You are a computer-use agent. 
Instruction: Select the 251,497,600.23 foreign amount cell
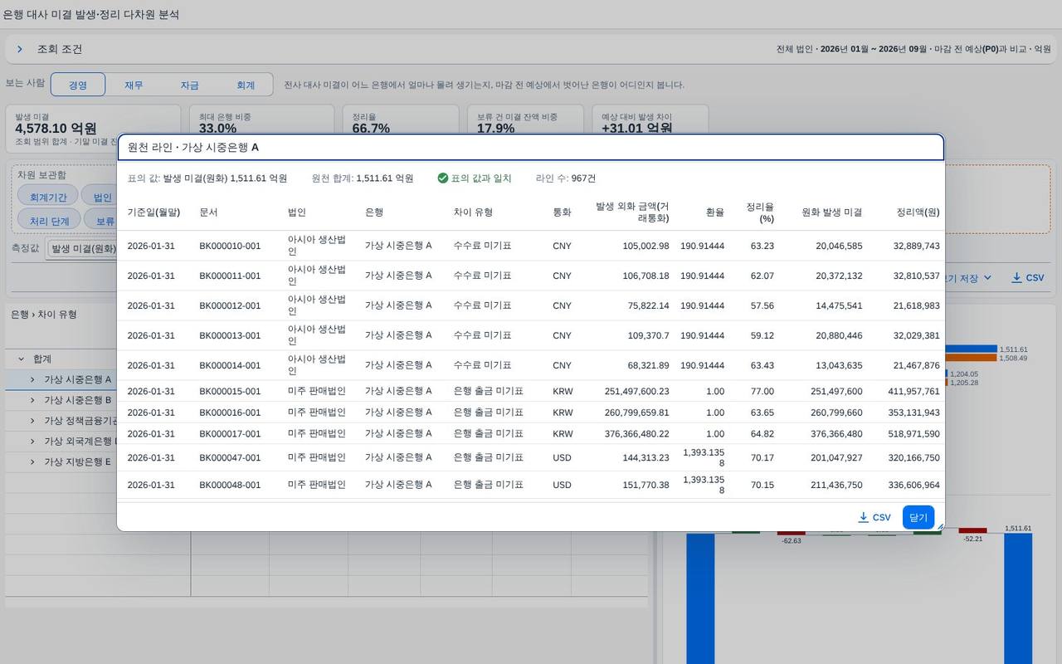(636, 391)
